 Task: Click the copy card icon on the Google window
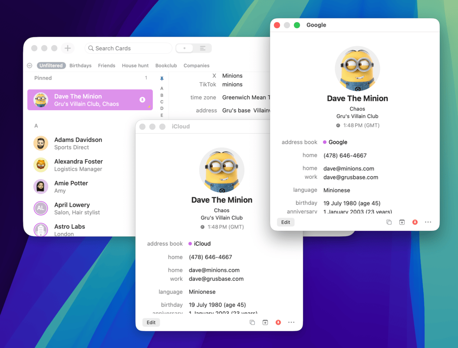click(x=389, y=222)
